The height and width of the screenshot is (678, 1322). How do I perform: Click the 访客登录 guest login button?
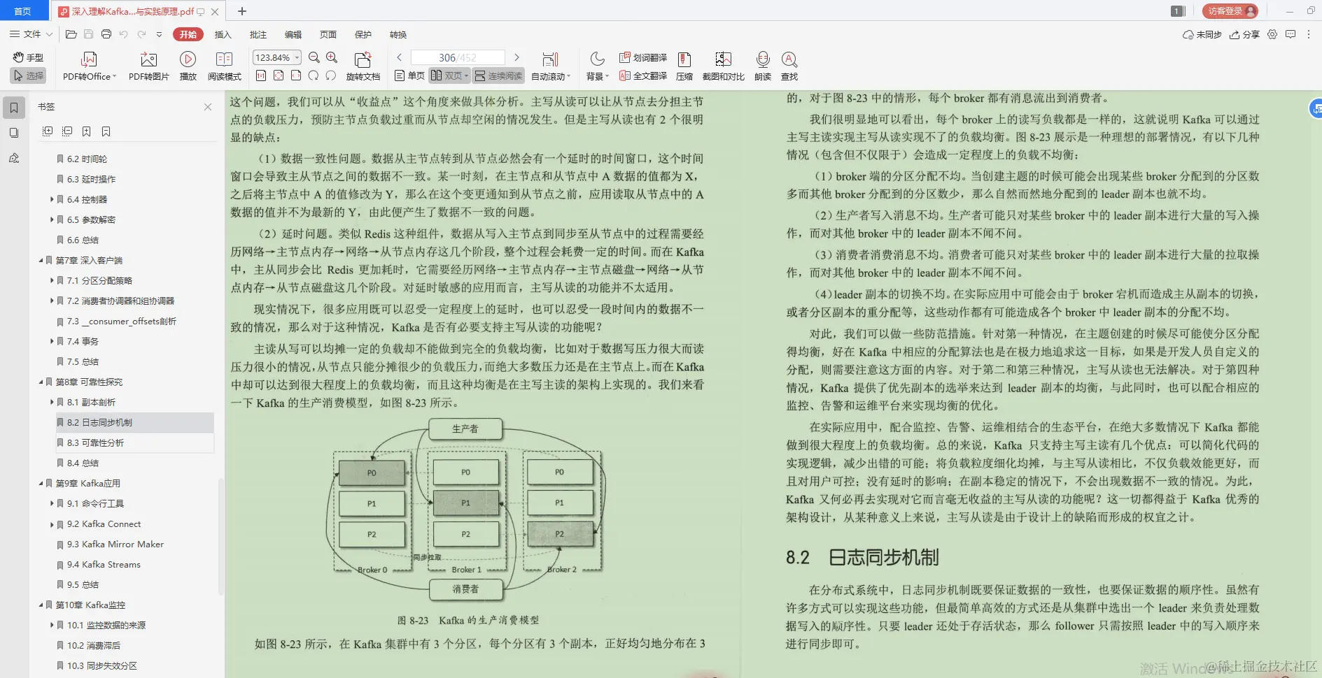point(1230,10)
